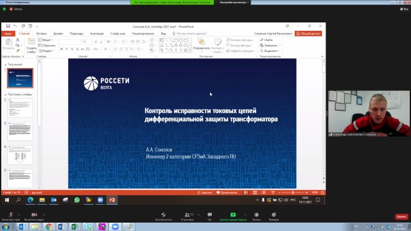This screenshot has height=231, width=411.
Task: Click the Undo arrow in quick access toolbar
Action: pos(15,26)
